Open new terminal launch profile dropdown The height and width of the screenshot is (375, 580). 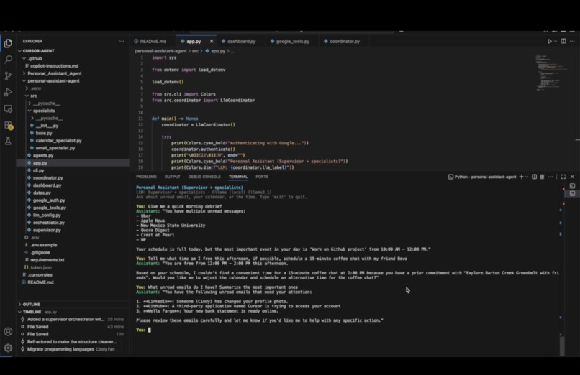[x=527, y=177]
